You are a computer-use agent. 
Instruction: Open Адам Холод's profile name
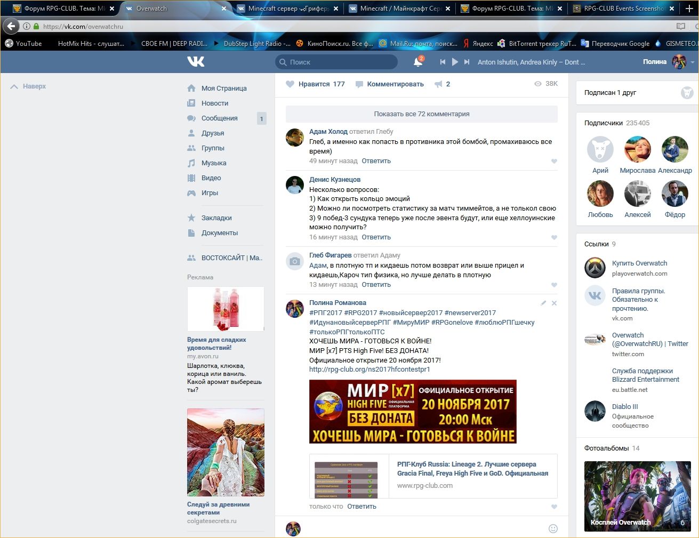tap(328, 132)
